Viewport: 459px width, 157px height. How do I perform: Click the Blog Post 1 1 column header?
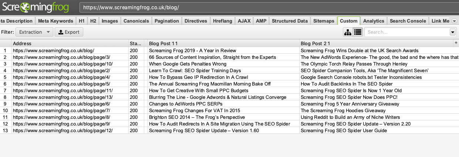pyautogui.click(x=222, y=44)
